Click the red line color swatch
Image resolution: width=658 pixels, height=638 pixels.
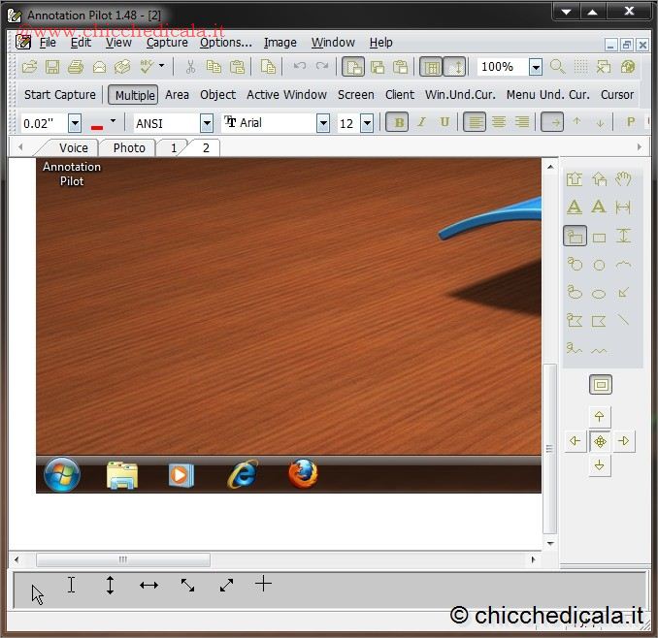tap(97, 124)
